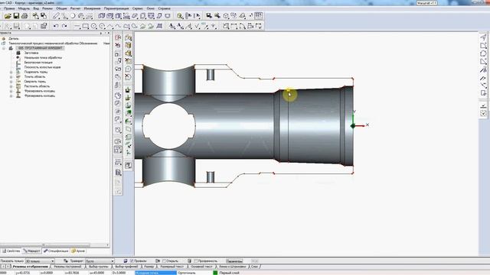This screenshot has height=275, width=490.
Task: Collapse the 005 program operation node
Action: (x=4, y=48)
